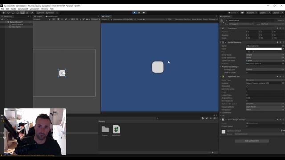Open the GameObject menu
The width and height of the screenshot is (285, 160).
[x=23, y=9]
